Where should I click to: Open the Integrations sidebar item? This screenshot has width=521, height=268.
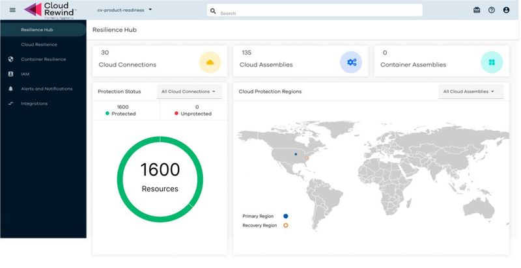coord(34,103)
